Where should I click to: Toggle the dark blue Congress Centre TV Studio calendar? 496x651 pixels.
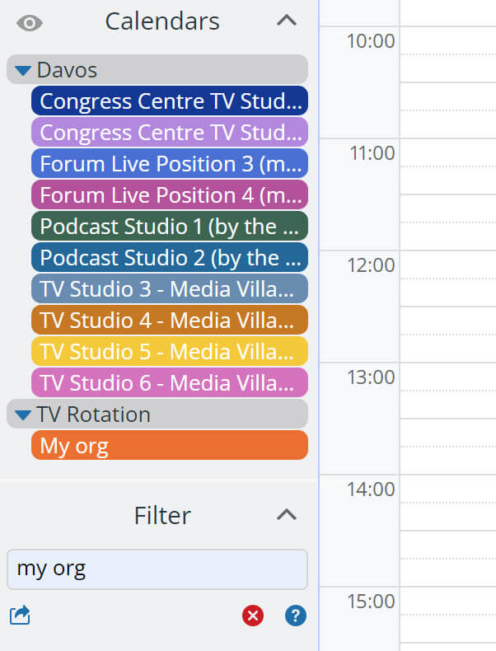click(x=170, y=101)
